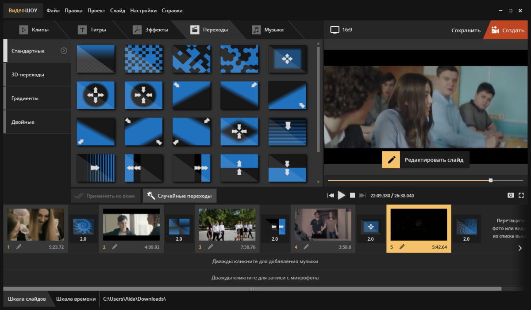Expand Стандартные category arrow
The width and height of the screenshot is (531, 310).
(64, 51)
